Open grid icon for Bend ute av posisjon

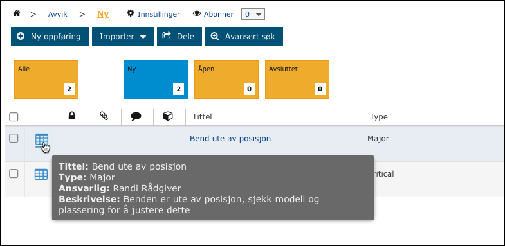tap(42, 141)
